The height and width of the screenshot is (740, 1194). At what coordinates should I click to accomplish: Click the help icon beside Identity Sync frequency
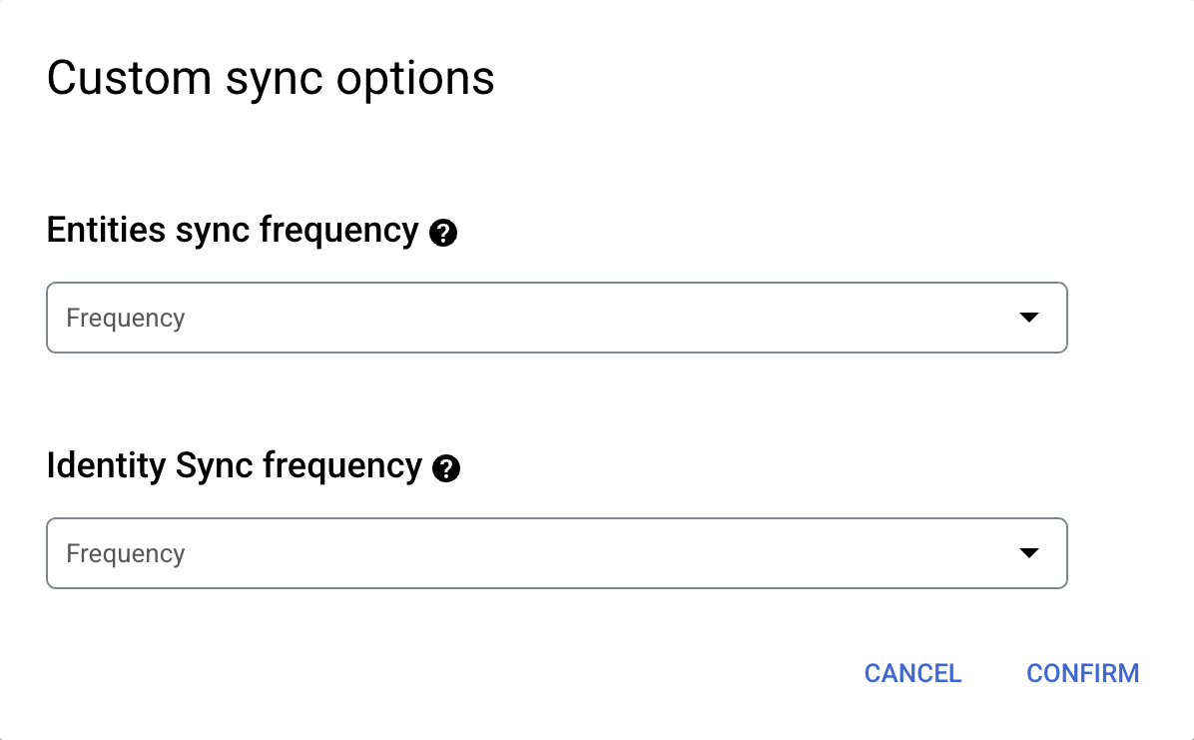pyautogui.click(x=448, y=468)
